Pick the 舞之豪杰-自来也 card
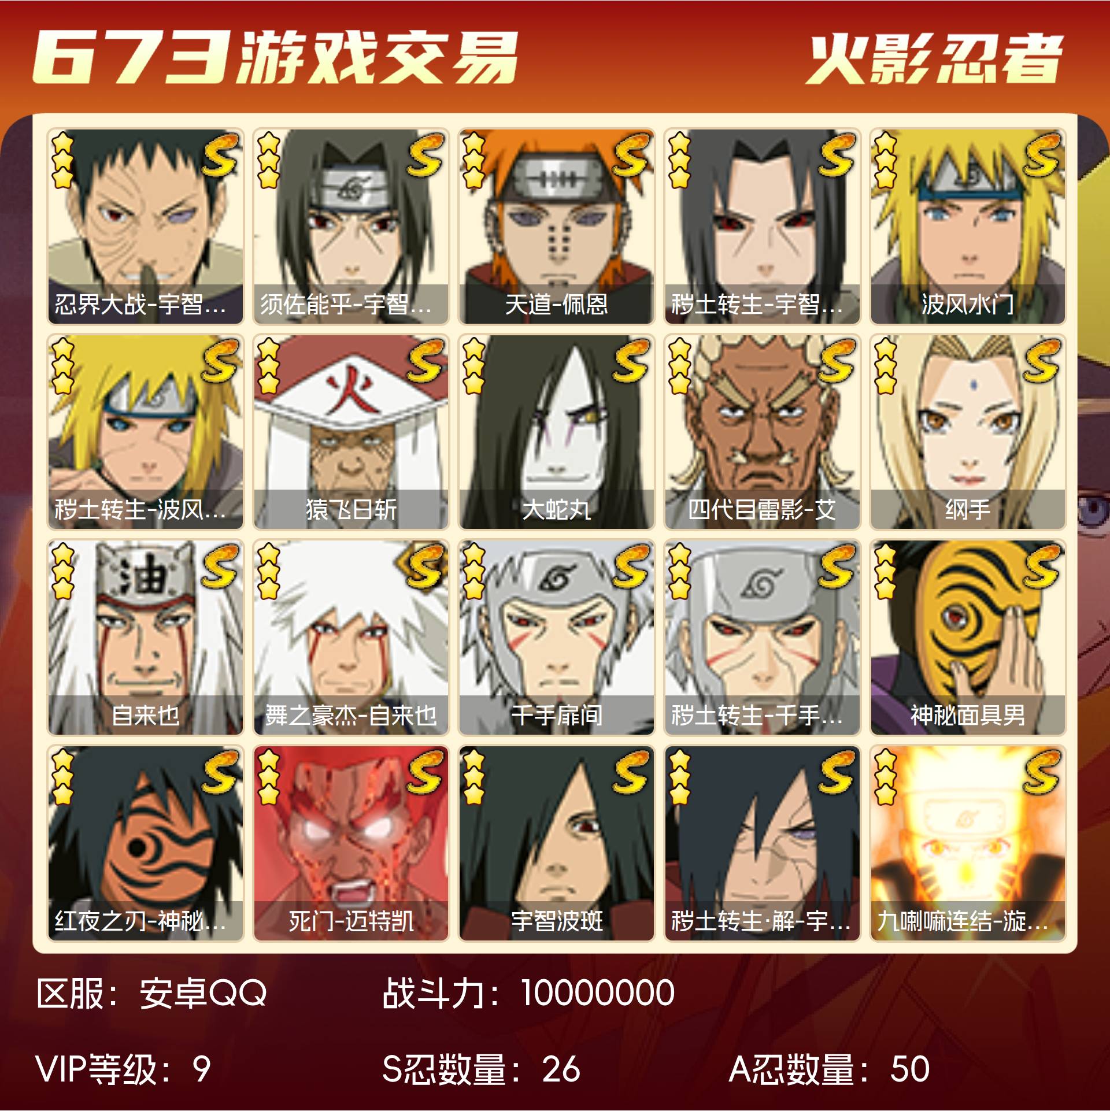Viewport: 1110px width, 1111px height. 351,638
